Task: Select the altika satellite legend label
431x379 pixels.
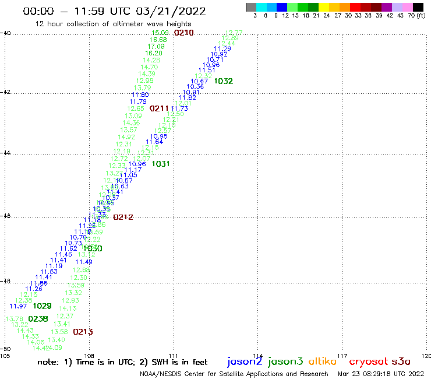Action: 322,361
